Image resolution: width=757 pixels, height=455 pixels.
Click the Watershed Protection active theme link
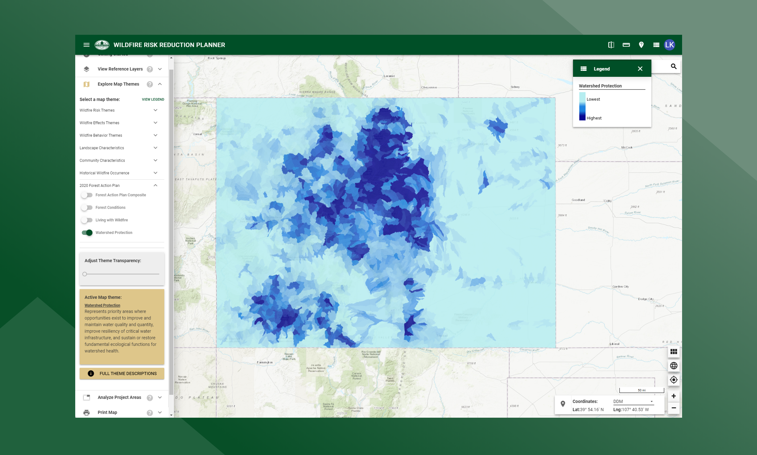point(102,305)
